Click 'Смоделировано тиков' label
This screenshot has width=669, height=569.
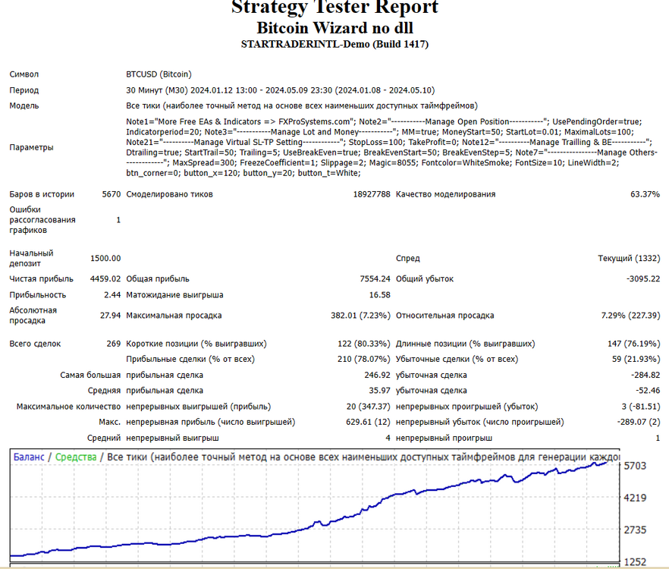(169, 194)
